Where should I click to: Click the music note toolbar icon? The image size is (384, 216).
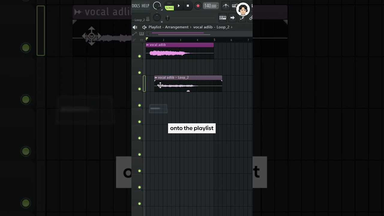pos(242,18)
